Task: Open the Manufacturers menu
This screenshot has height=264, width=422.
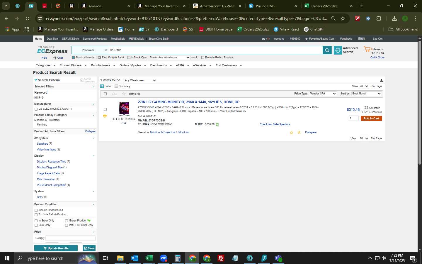Action: [x=103, y=65]
